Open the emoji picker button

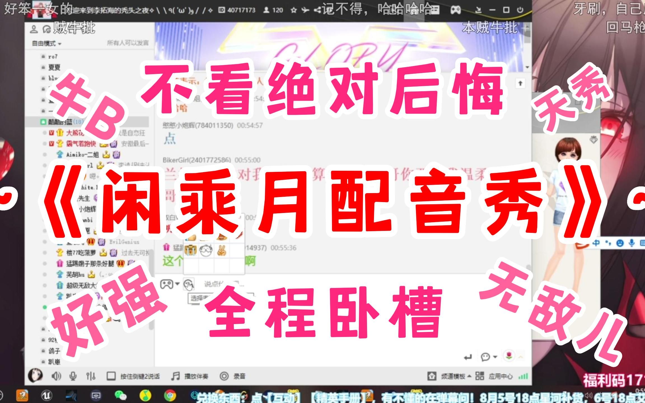(189, 284)
